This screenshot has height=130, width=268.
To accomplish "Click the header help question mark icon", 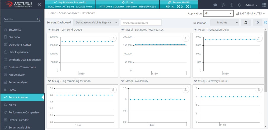I will pyautogui.click(x=232, y=5).
